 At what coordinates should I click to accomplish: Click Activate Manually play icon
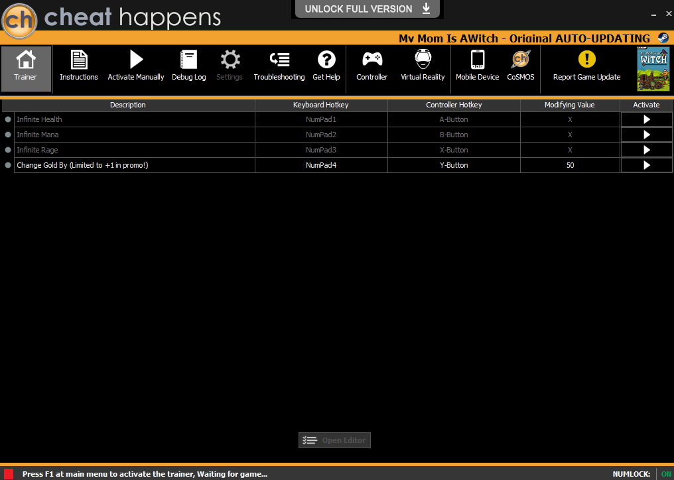point(136,59)
